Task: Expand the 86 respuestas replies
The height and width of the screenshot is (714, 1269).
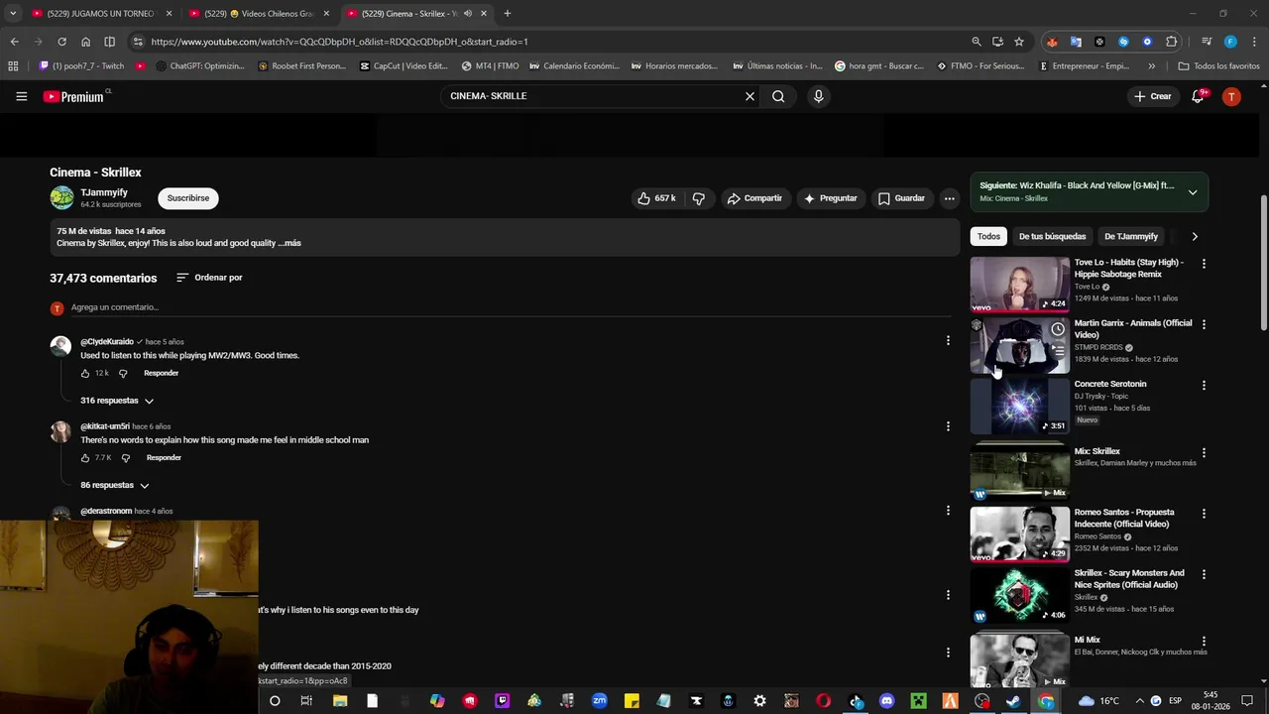Action: pyautogui.click(x=115, y=485)
